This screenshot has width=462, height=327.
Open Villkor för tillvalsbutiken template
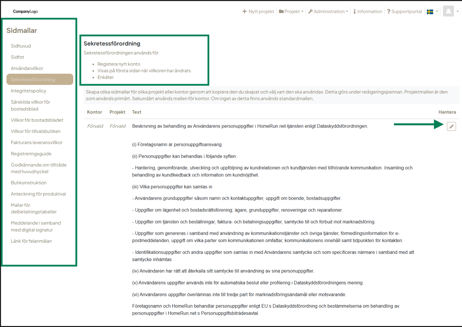35,131
